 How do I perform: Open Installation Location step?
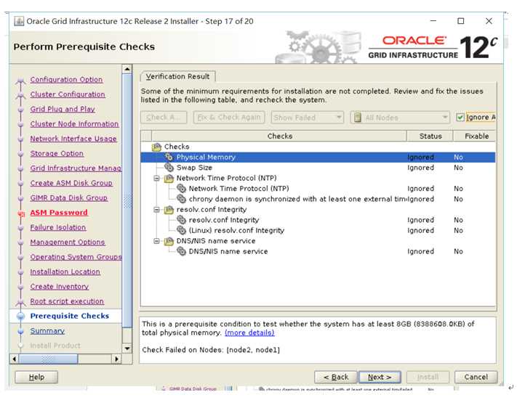click(x=65, y=272)
